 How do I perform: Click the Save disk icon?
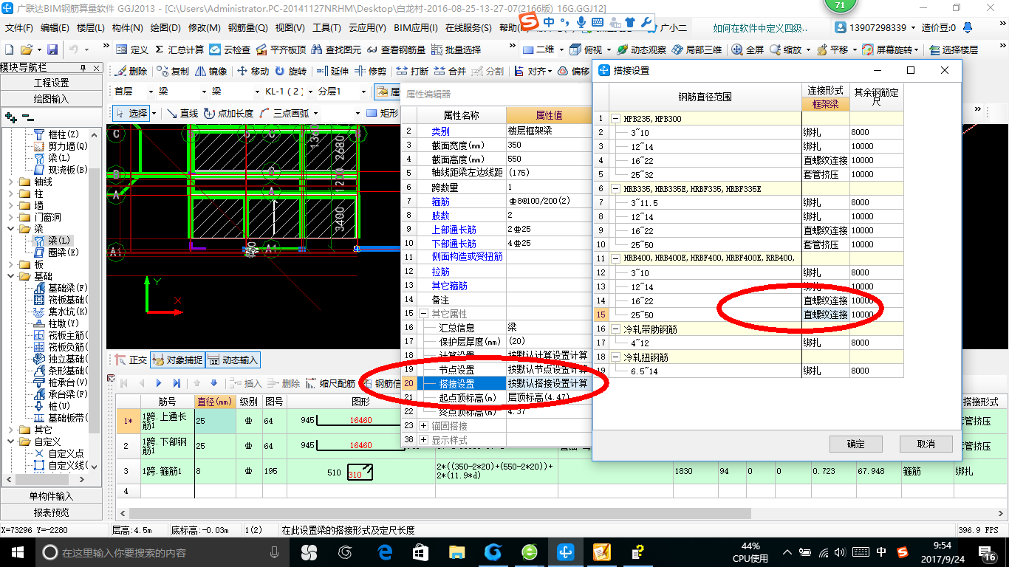52,49
